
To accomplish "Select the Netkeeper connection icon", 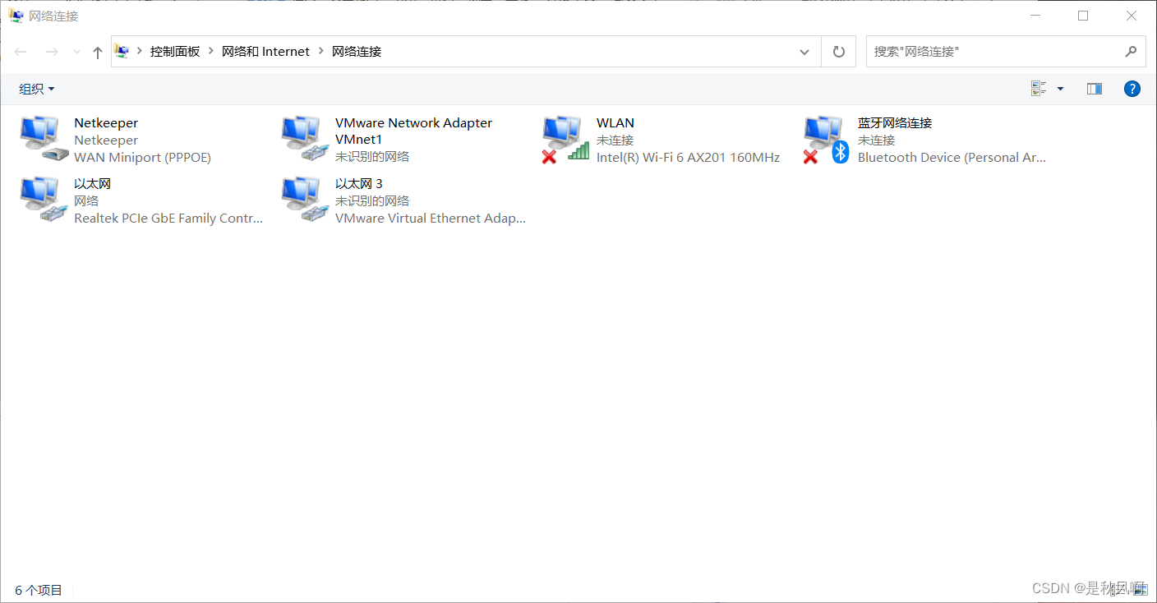I will 44,140.
